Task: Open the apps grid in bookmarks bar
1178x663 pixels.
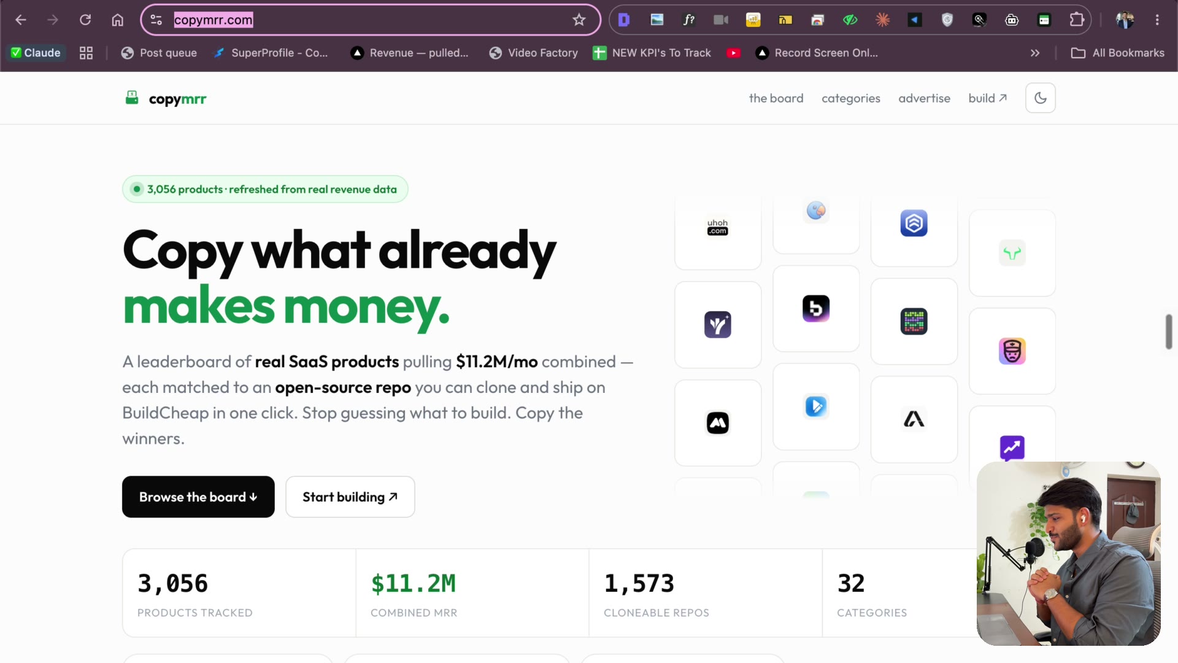Action: pyautogui.click(x=86, y=53)
